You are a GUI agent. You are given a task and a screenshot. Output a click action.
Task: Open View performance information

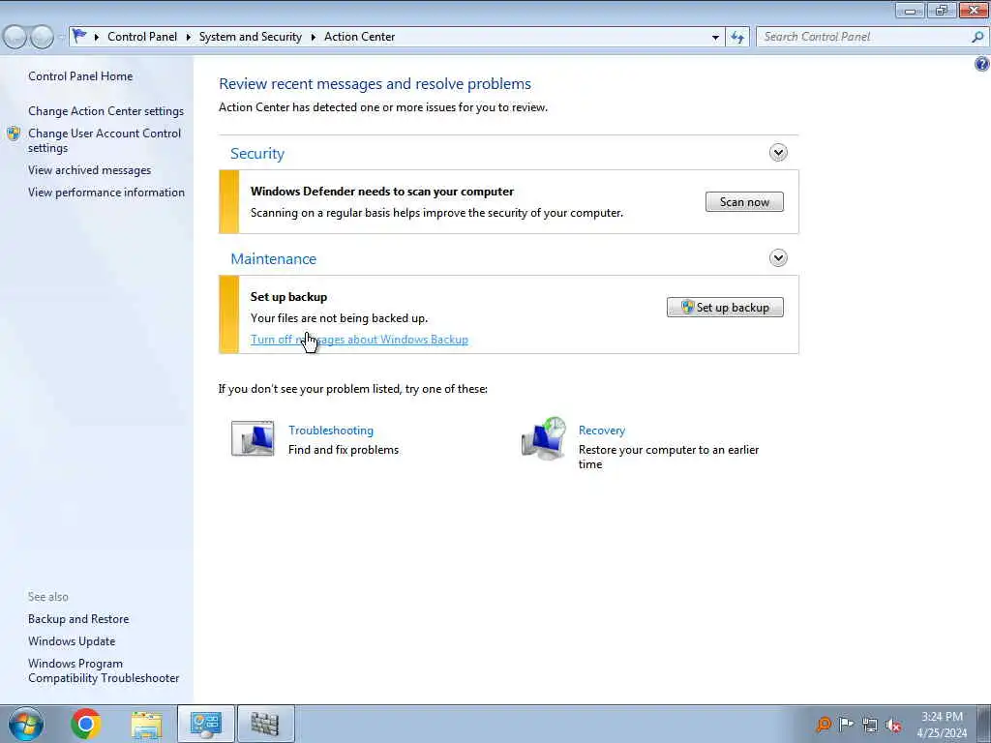coord(106,193)
